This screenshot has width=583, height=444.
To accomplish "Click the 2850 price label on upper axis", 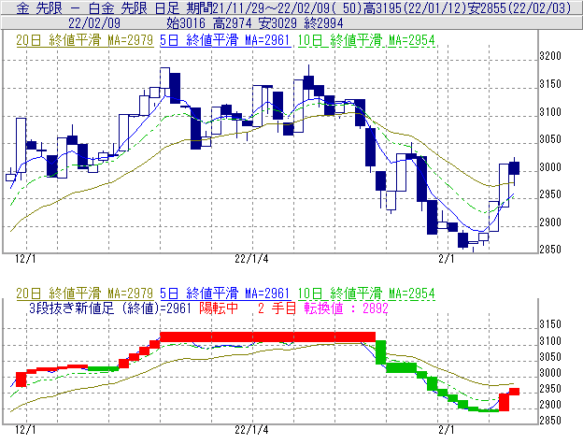I will 550,250.
